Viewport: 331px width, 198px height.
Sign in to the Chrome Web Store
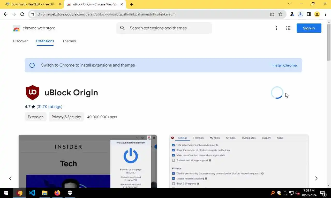click(x=309, y=28)
